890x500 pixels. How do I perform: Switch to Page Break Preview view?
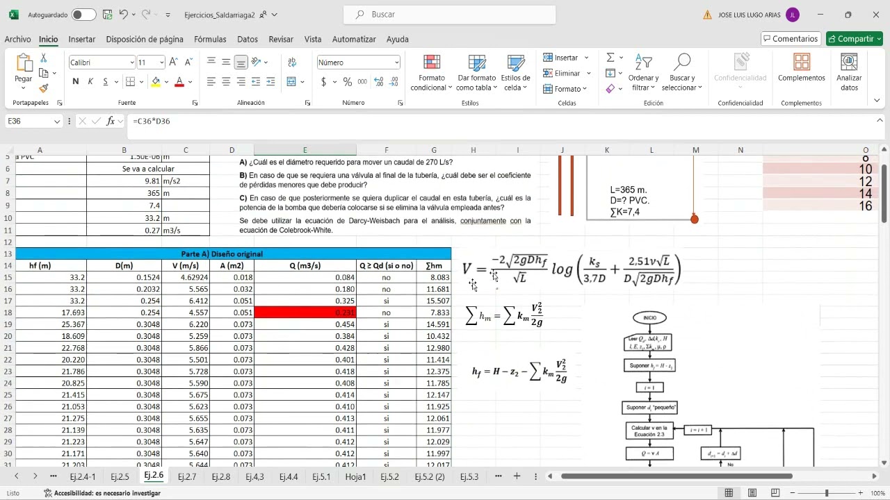click(x=775, y=493)
